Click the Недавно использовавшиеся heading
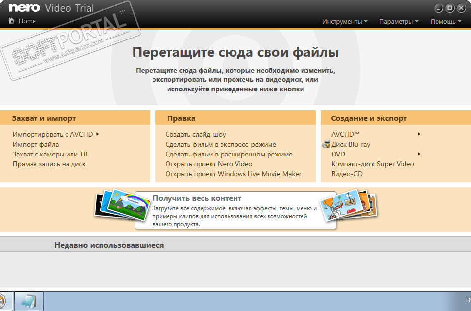The height and width of the screenshot is (311, 471). click(x=109, y=245)
